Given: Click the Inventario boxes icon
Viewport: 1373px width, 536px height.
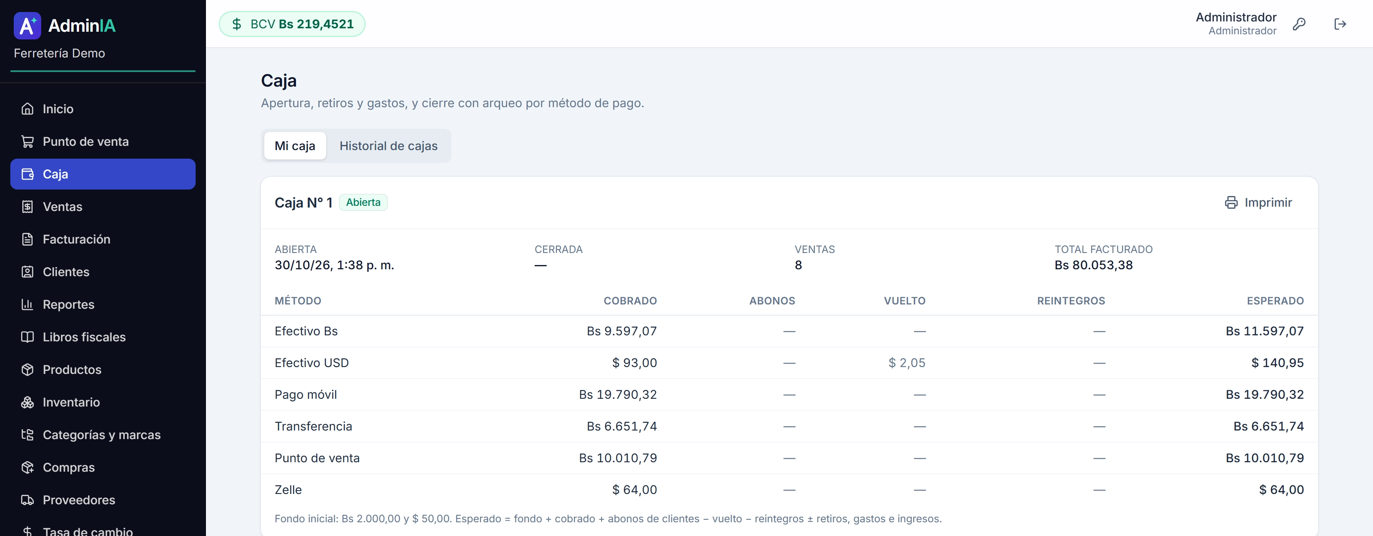Looking at the screenshot, I should click(27, 402).
